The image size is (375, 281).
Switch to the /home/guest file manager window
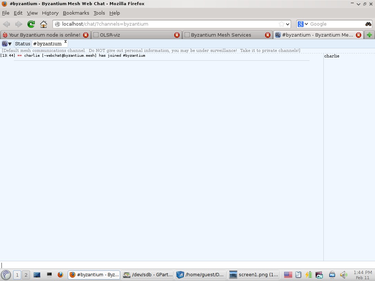click(201, 275)
